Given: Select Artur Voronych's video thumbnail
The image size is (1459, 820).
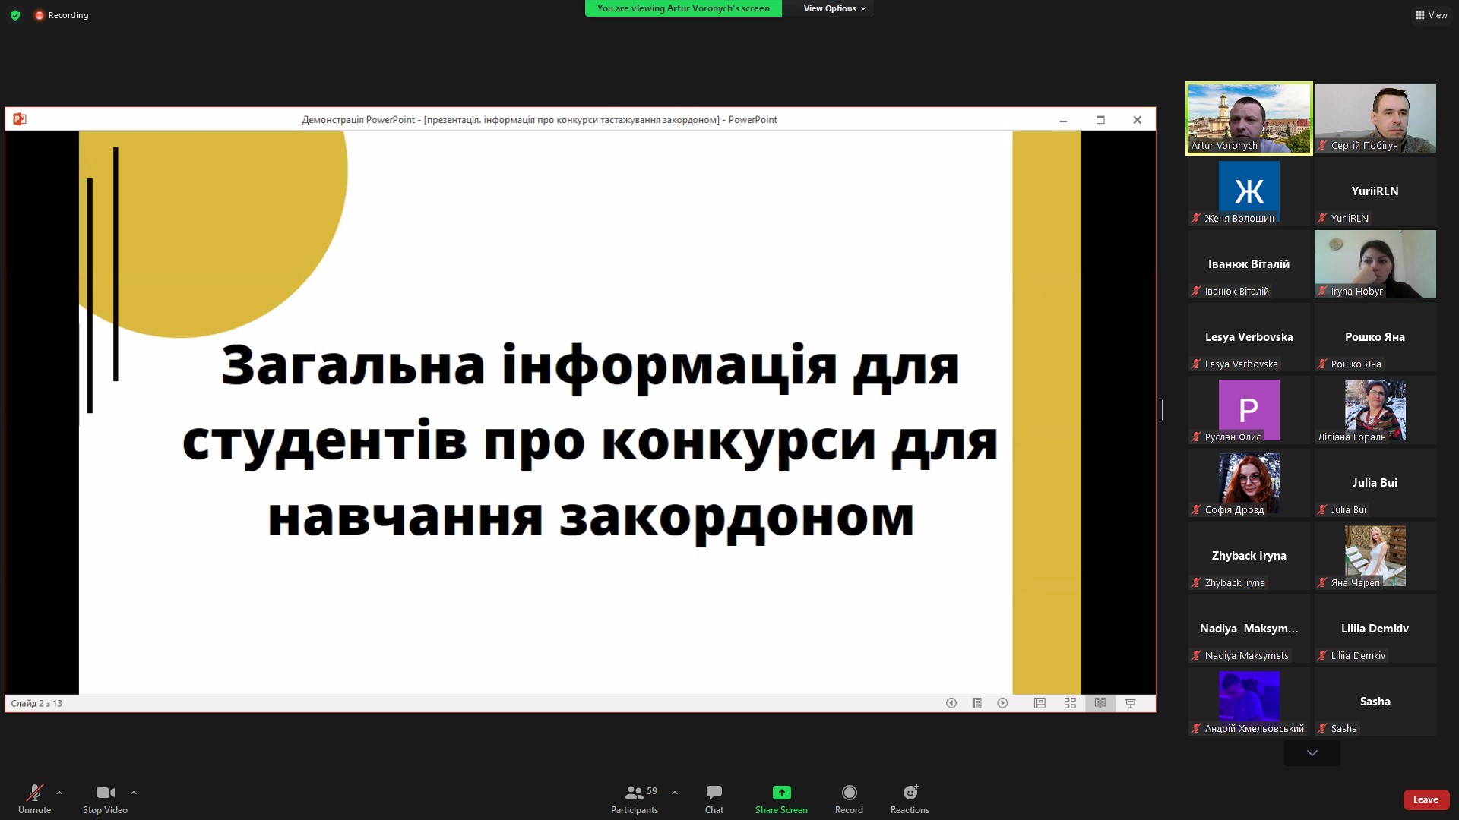Looking at the screenshot, I should point(1248,118).
